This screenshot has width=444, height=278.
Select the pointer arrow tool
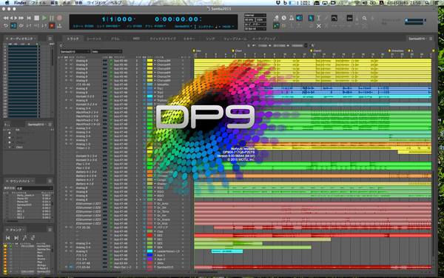tap(311, 18)
